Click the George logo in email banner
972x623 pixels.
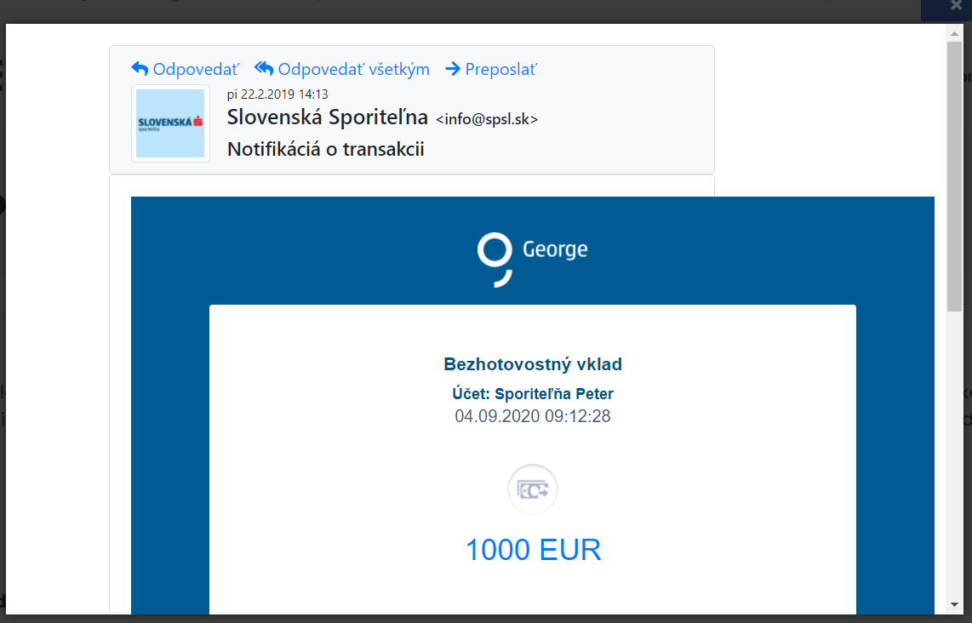click(533, 259)
